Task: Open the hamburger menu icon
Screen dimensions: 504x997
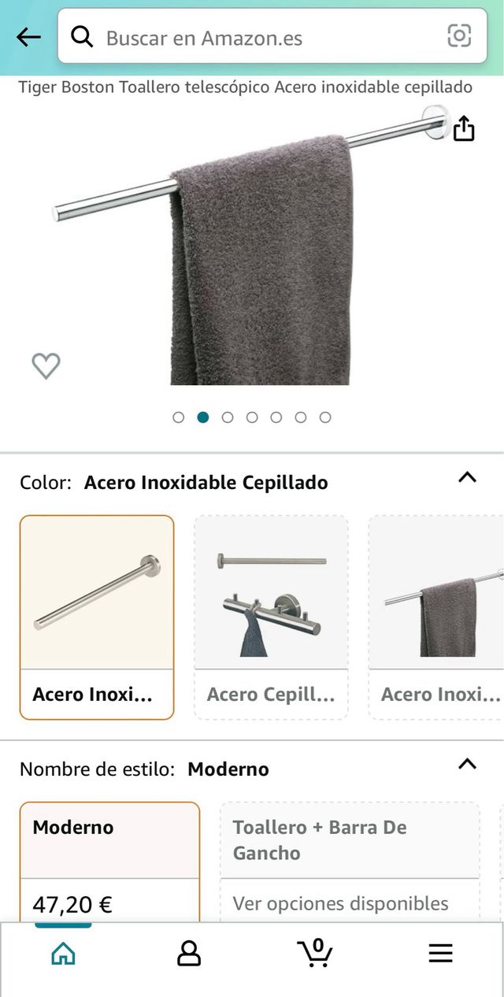Action: coord(441,953)
